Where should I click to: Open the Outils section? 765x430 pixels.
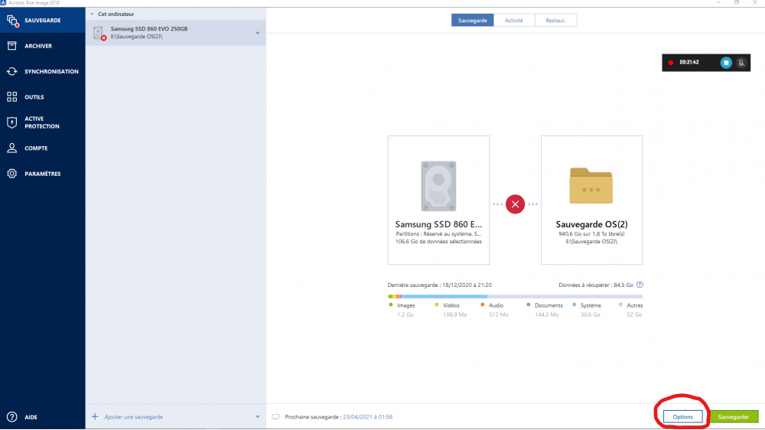[x=34, y=97]
